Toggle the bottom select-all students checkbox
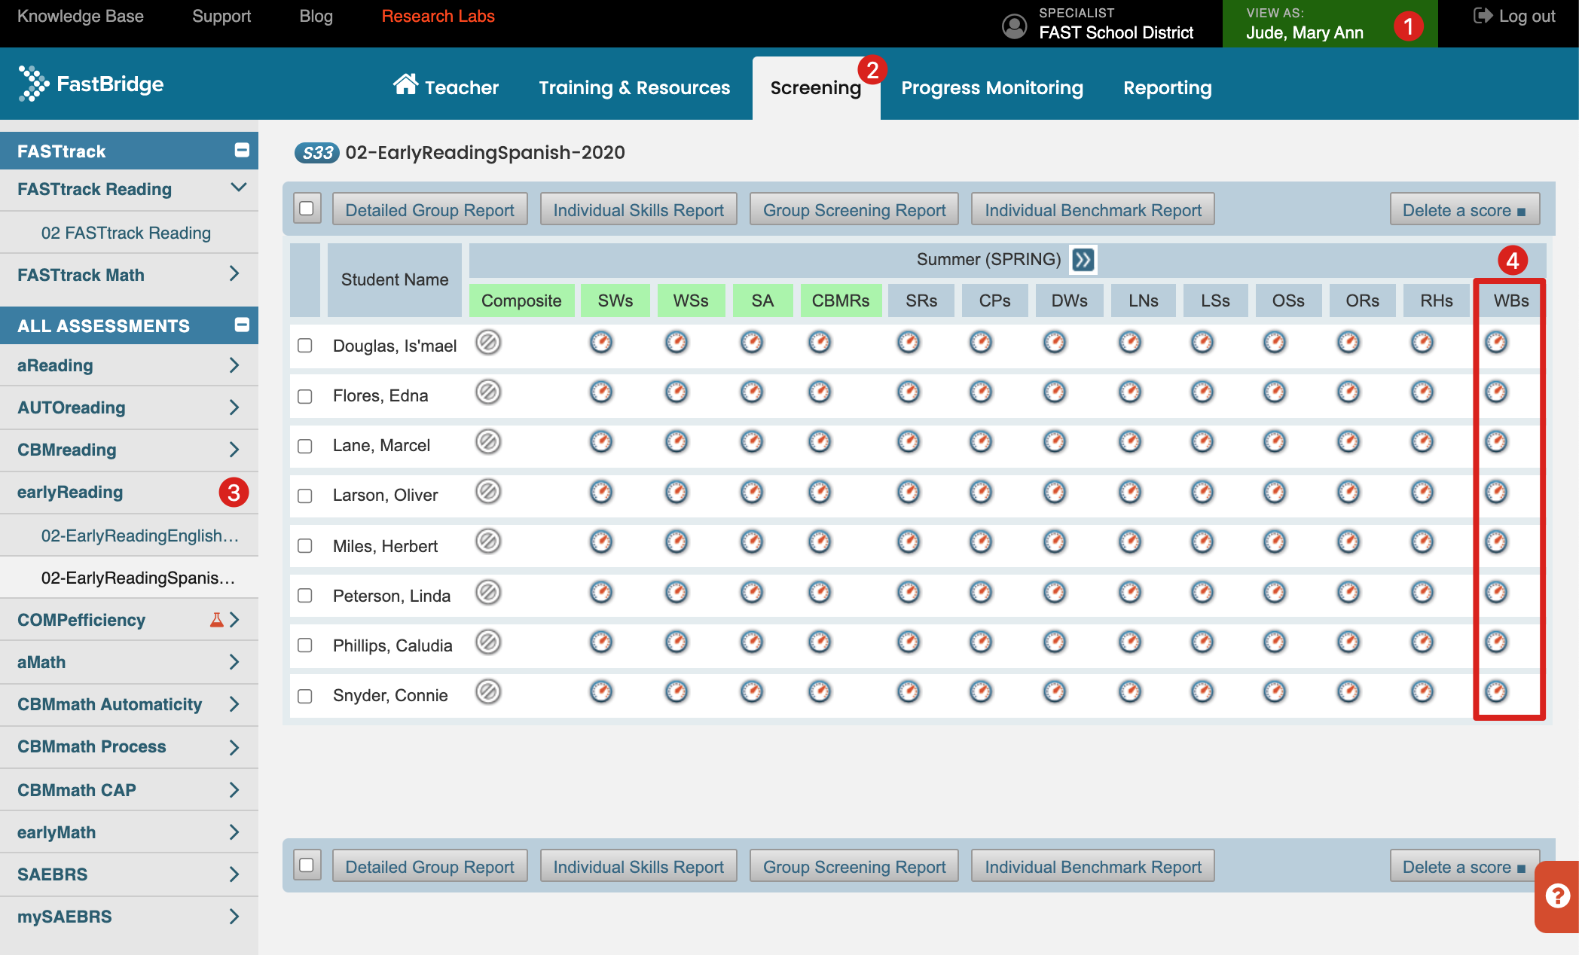This screenshot has height=955, width=1579. (x=307, y=865)
